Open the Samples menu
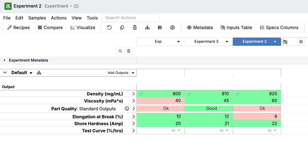The image size is (308, 146). click(x=37, y=18)
